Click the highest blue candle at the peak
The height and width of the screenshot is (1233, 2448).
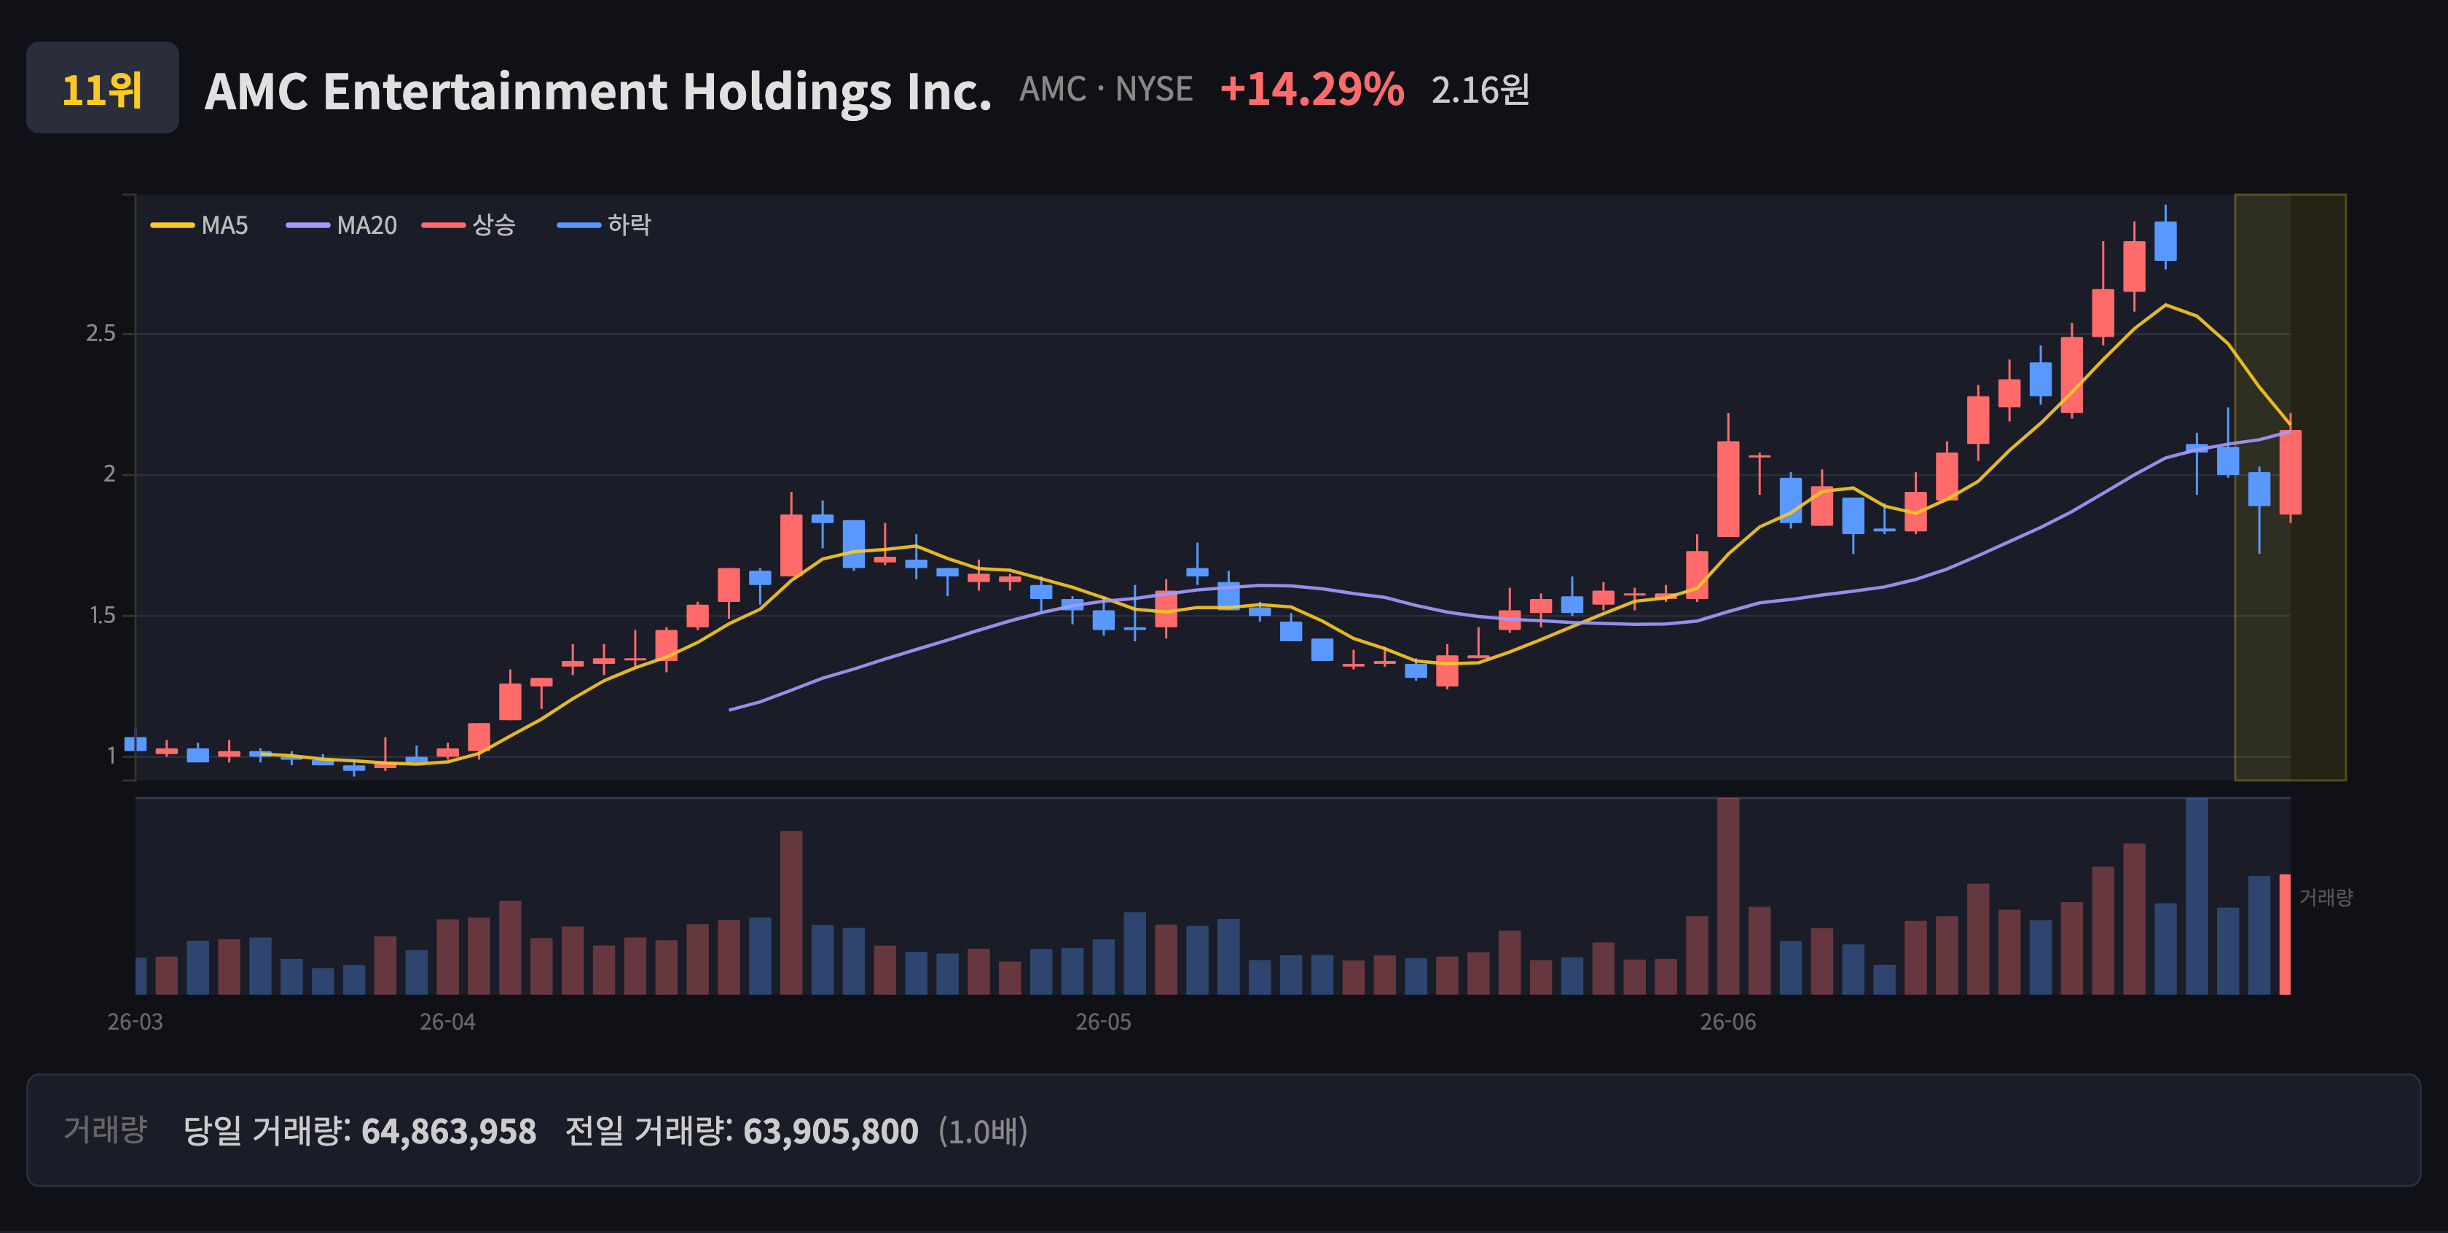pyautogui.click(x=2166, y=238)
